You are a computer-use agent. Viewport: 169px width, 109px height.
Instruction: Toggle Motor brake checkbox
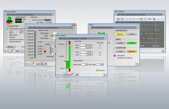[x=8, y=35]
